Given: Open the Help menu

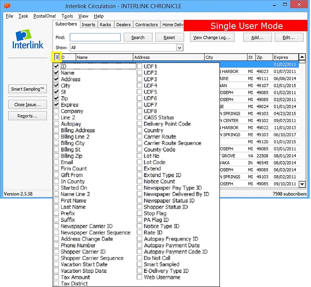Looking at the screenshot, I should [99, 16].
